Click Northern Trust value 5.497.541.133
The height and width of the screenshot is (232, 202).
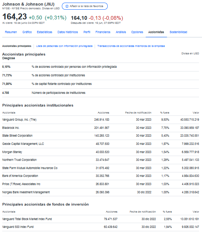point(190,160)
